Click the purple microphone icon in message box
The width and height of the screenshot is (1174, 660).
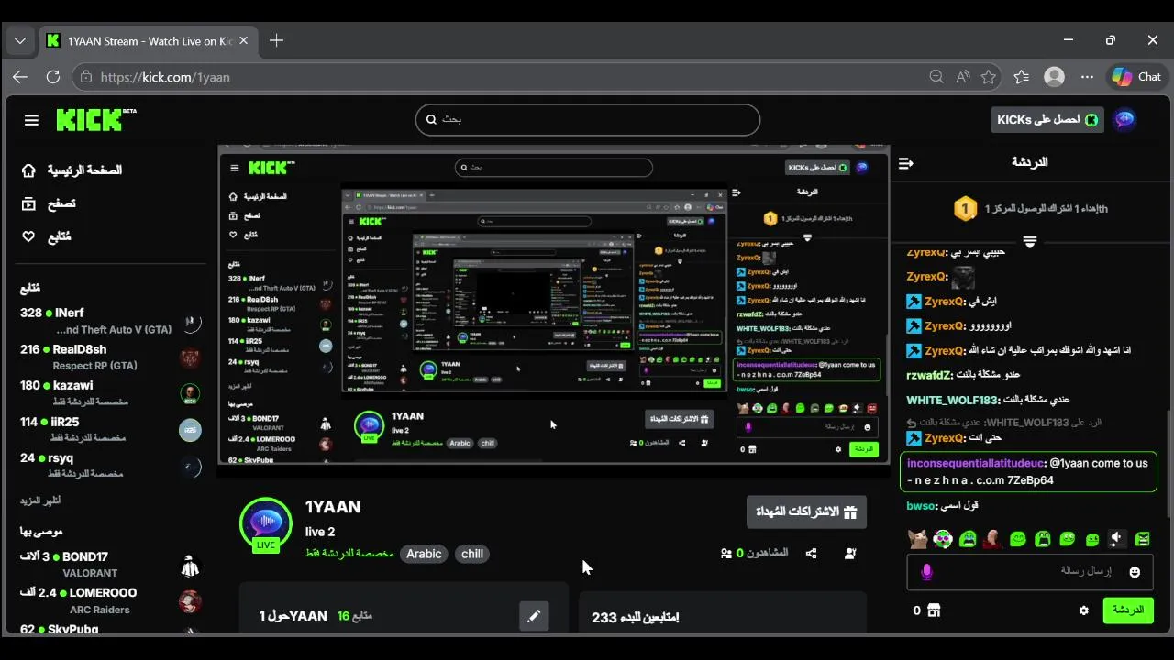coord(926,572)
